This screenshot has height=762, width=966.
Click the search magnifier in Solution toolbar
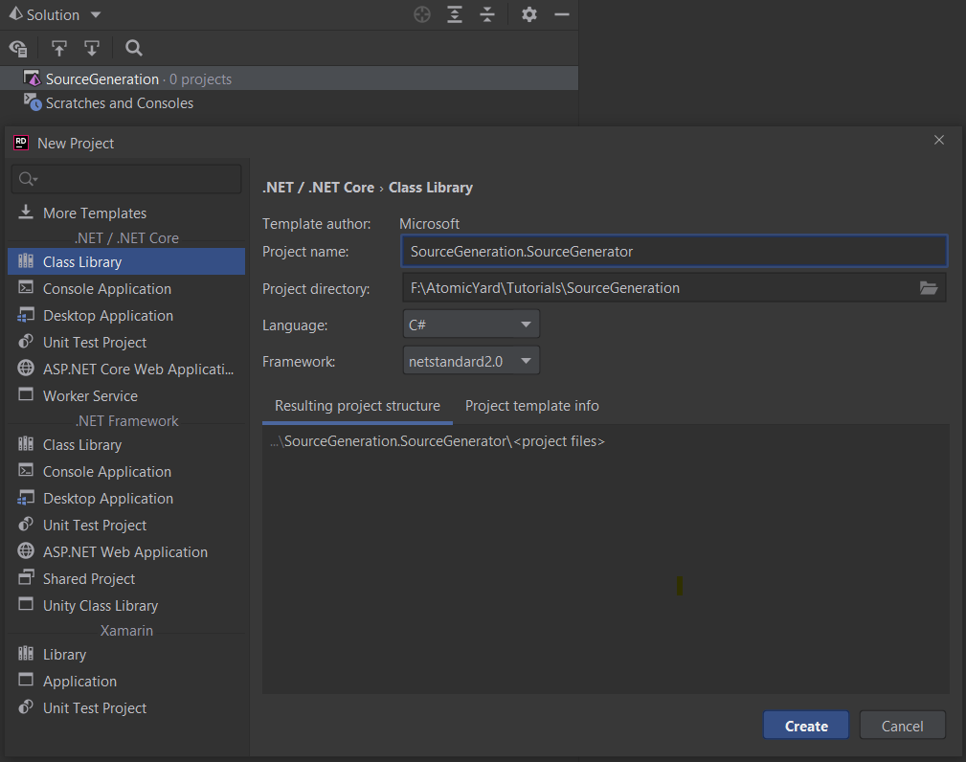pos(134,48)
